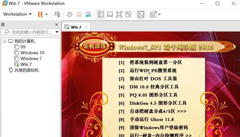Choose option [8] 手动运行 Ghost 11.8
Image resolution: width=240 pixels, height=137 pixels.
click(x=146, y=120)
